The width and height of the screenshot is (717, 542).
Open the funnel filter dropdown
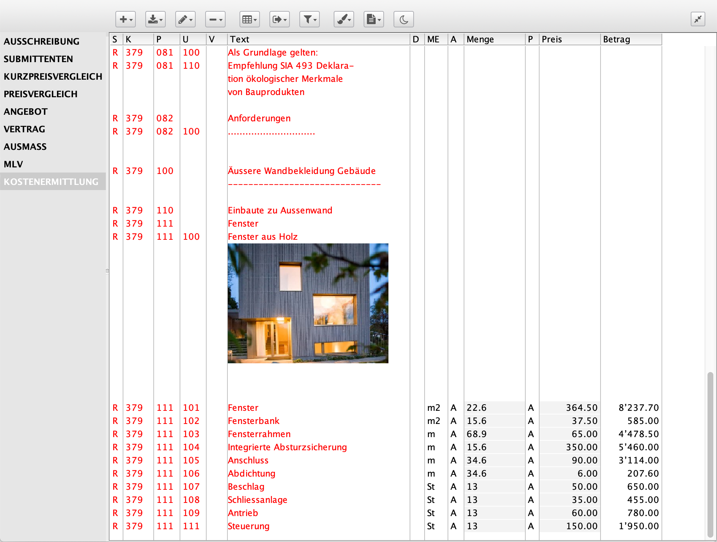coord(310,19)
